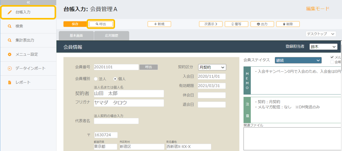This screenshot has height=151, width=342.
Task: Duplicate the record with 複写 button
Action: click(x=236, y=24)
